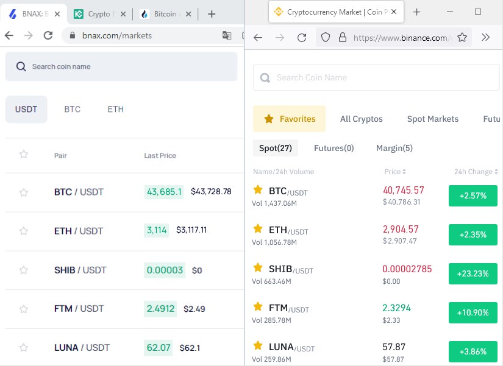Unfavorite ETH/USDT star on Binance
The image size is (503, 366).
coord(258,228)
